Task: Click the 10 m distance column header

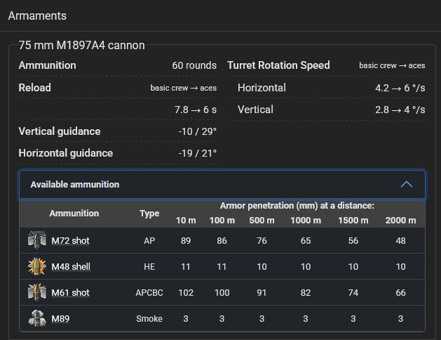Action: tap(186, 221)
